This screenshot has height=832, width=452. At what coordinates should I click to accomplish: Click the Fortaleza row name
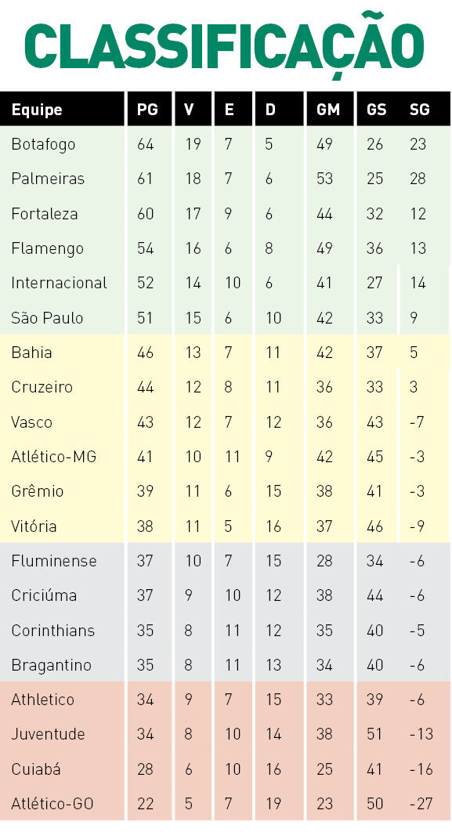click(45, 214)
